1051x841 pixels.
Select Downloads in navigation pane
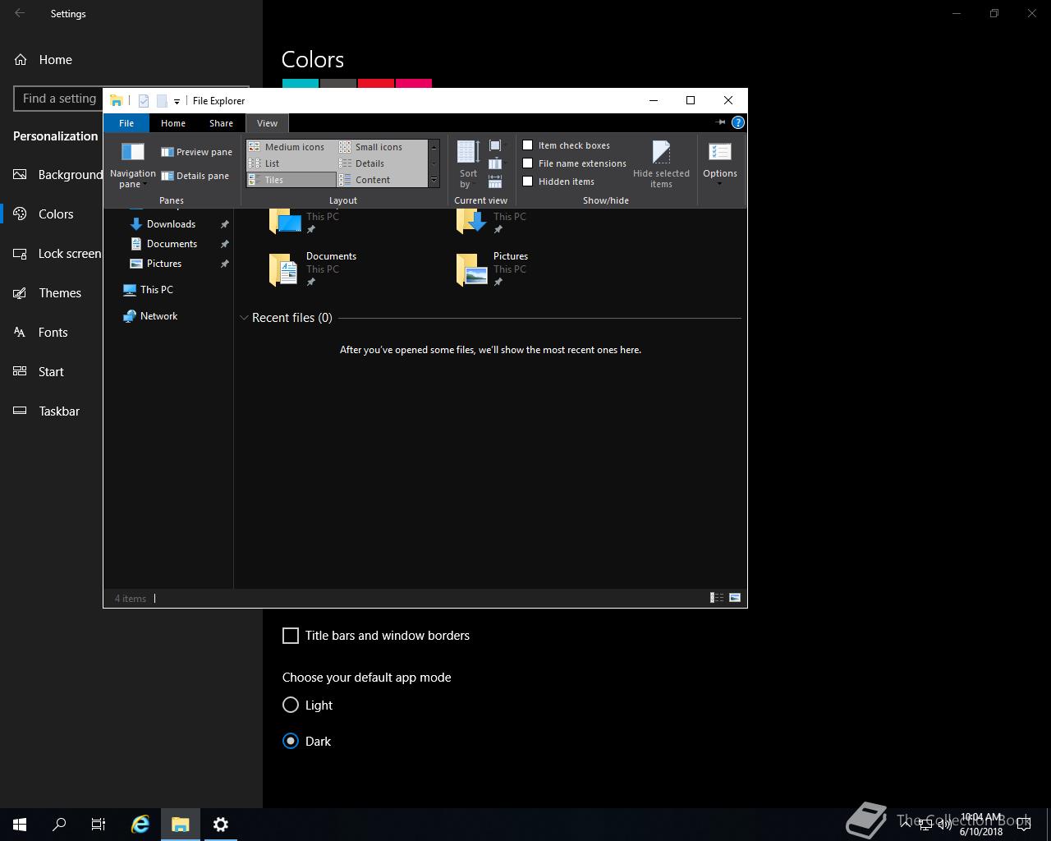pyautogui.click(x=171, y=224)
